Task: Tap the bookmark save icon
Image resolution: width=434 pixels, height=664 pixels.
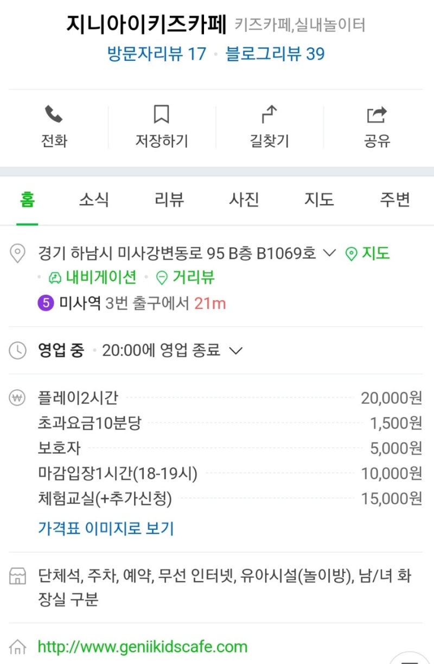Action: (x=161, y=115)
